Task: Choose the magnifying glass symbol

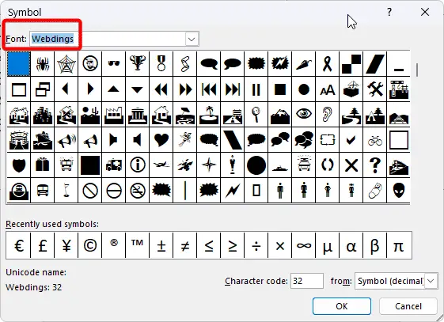Action: tap(256, 115)
